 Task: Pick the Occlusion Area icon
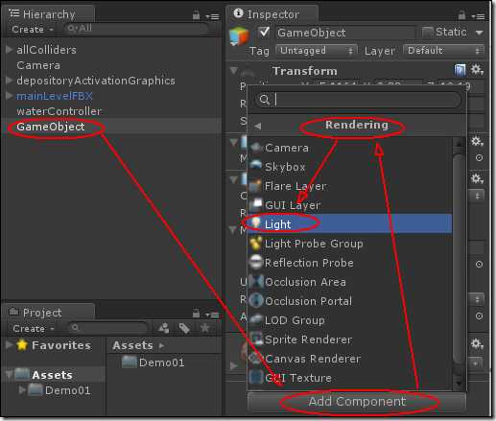256,282
